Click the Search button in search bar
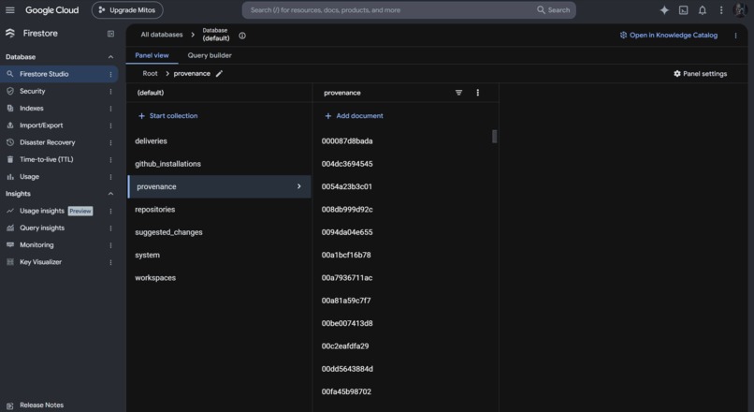This screenshot has width=754, height=412. click(554, 10)
